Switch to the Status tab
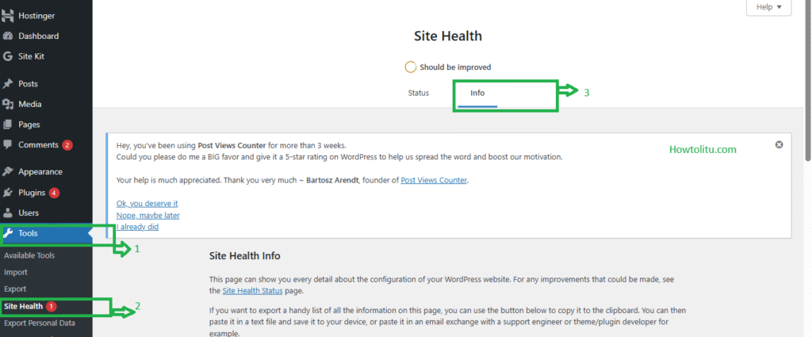Image resolution: width=812 pixels, height=337 pixels. [x=418, y=94]
